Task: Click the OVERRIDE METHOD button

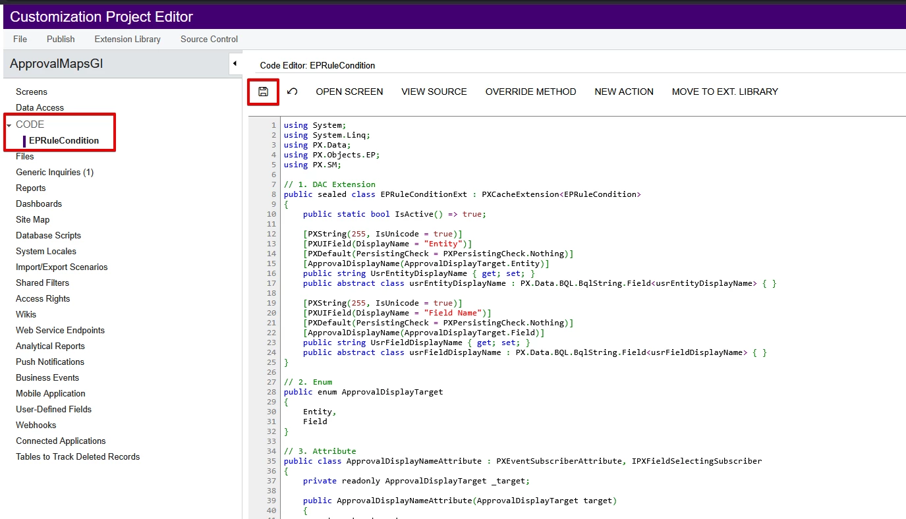Action: click(531, 92)
